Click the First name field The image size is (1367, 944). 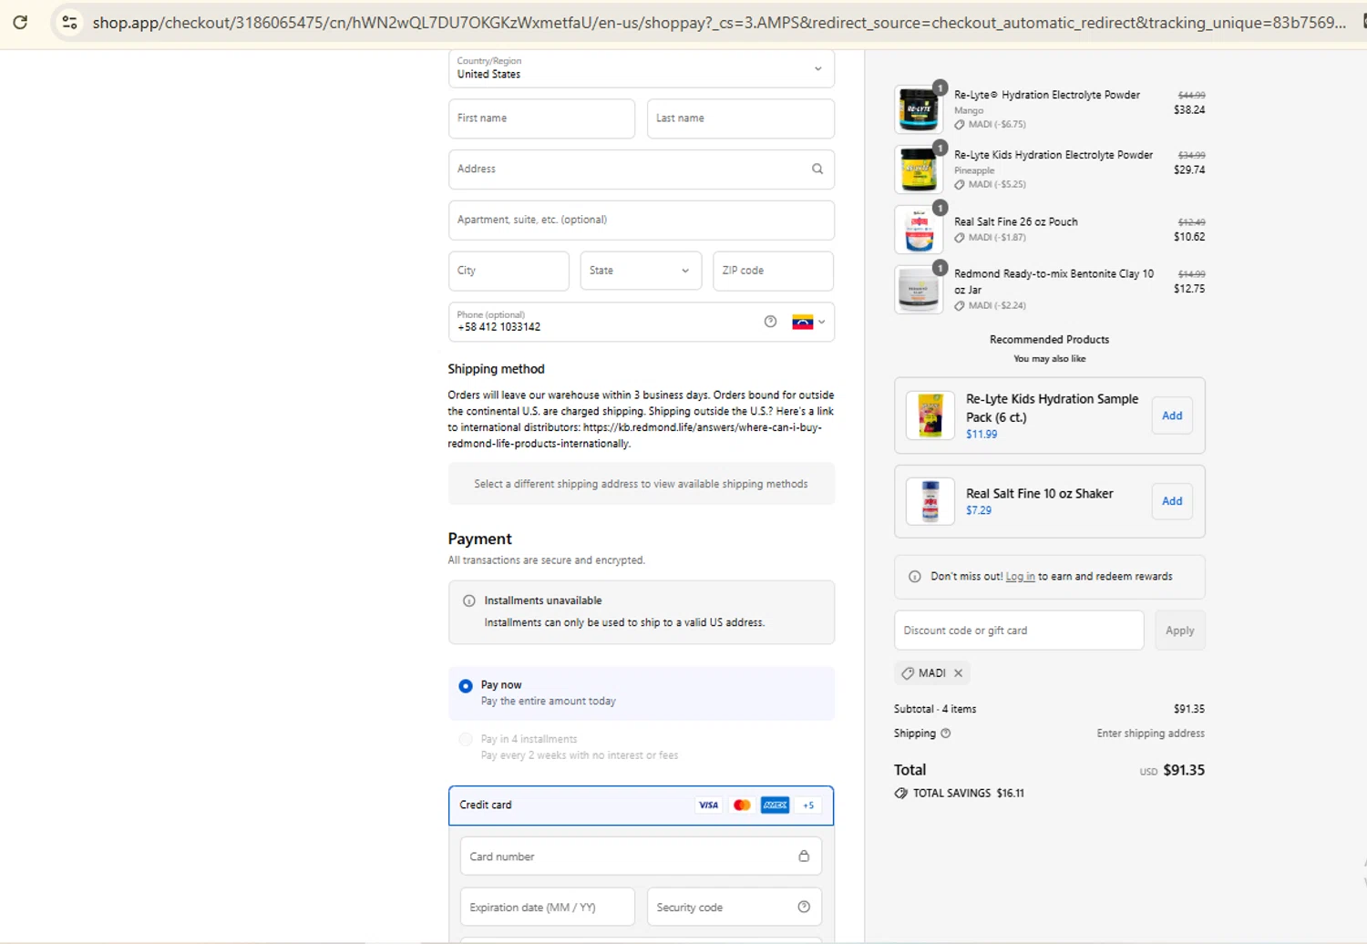[x=541, y=118]
